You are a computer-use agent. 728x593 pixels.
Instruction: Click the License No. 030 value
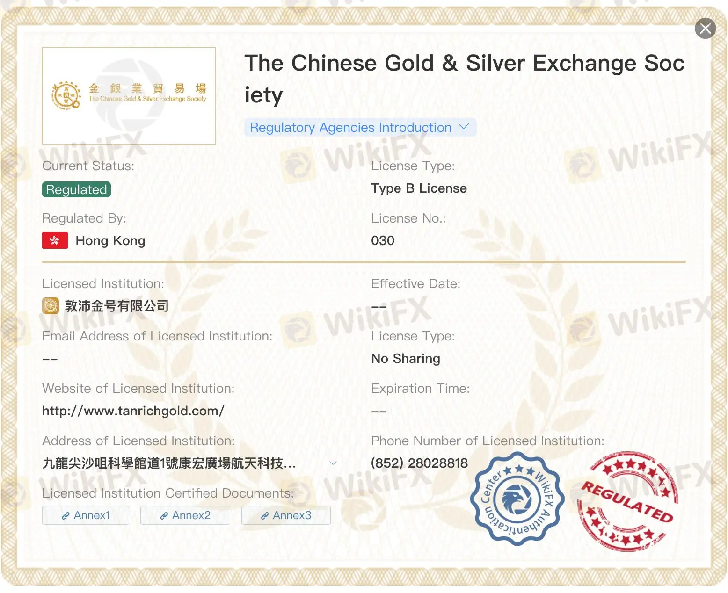(x=382, y=240)
